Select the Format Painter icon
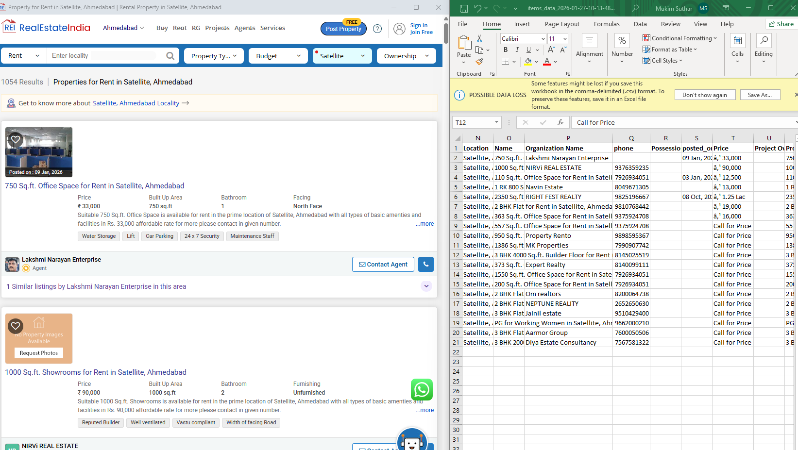Image resolution: width=798 pixels, height=450 pixels. pos(480,61)
